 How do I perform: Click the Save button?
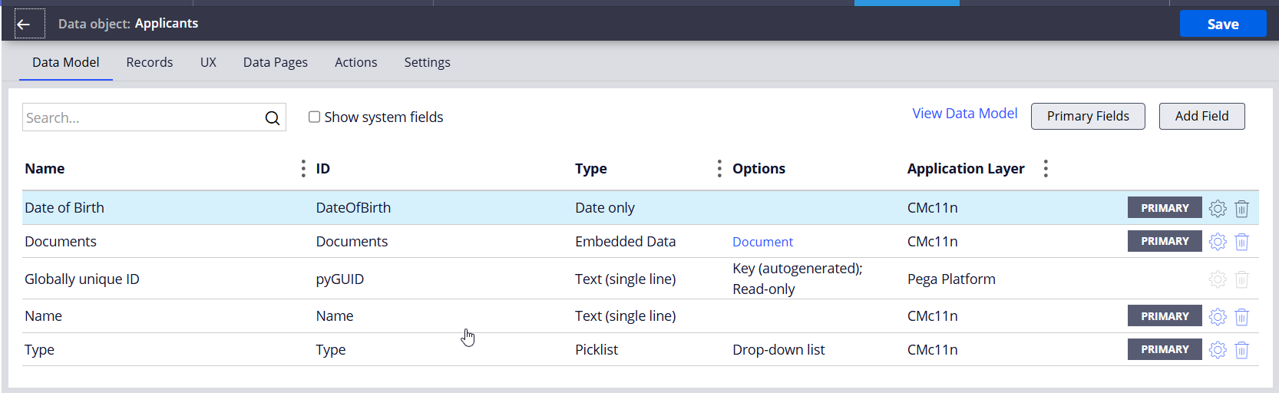(1222, 24)
